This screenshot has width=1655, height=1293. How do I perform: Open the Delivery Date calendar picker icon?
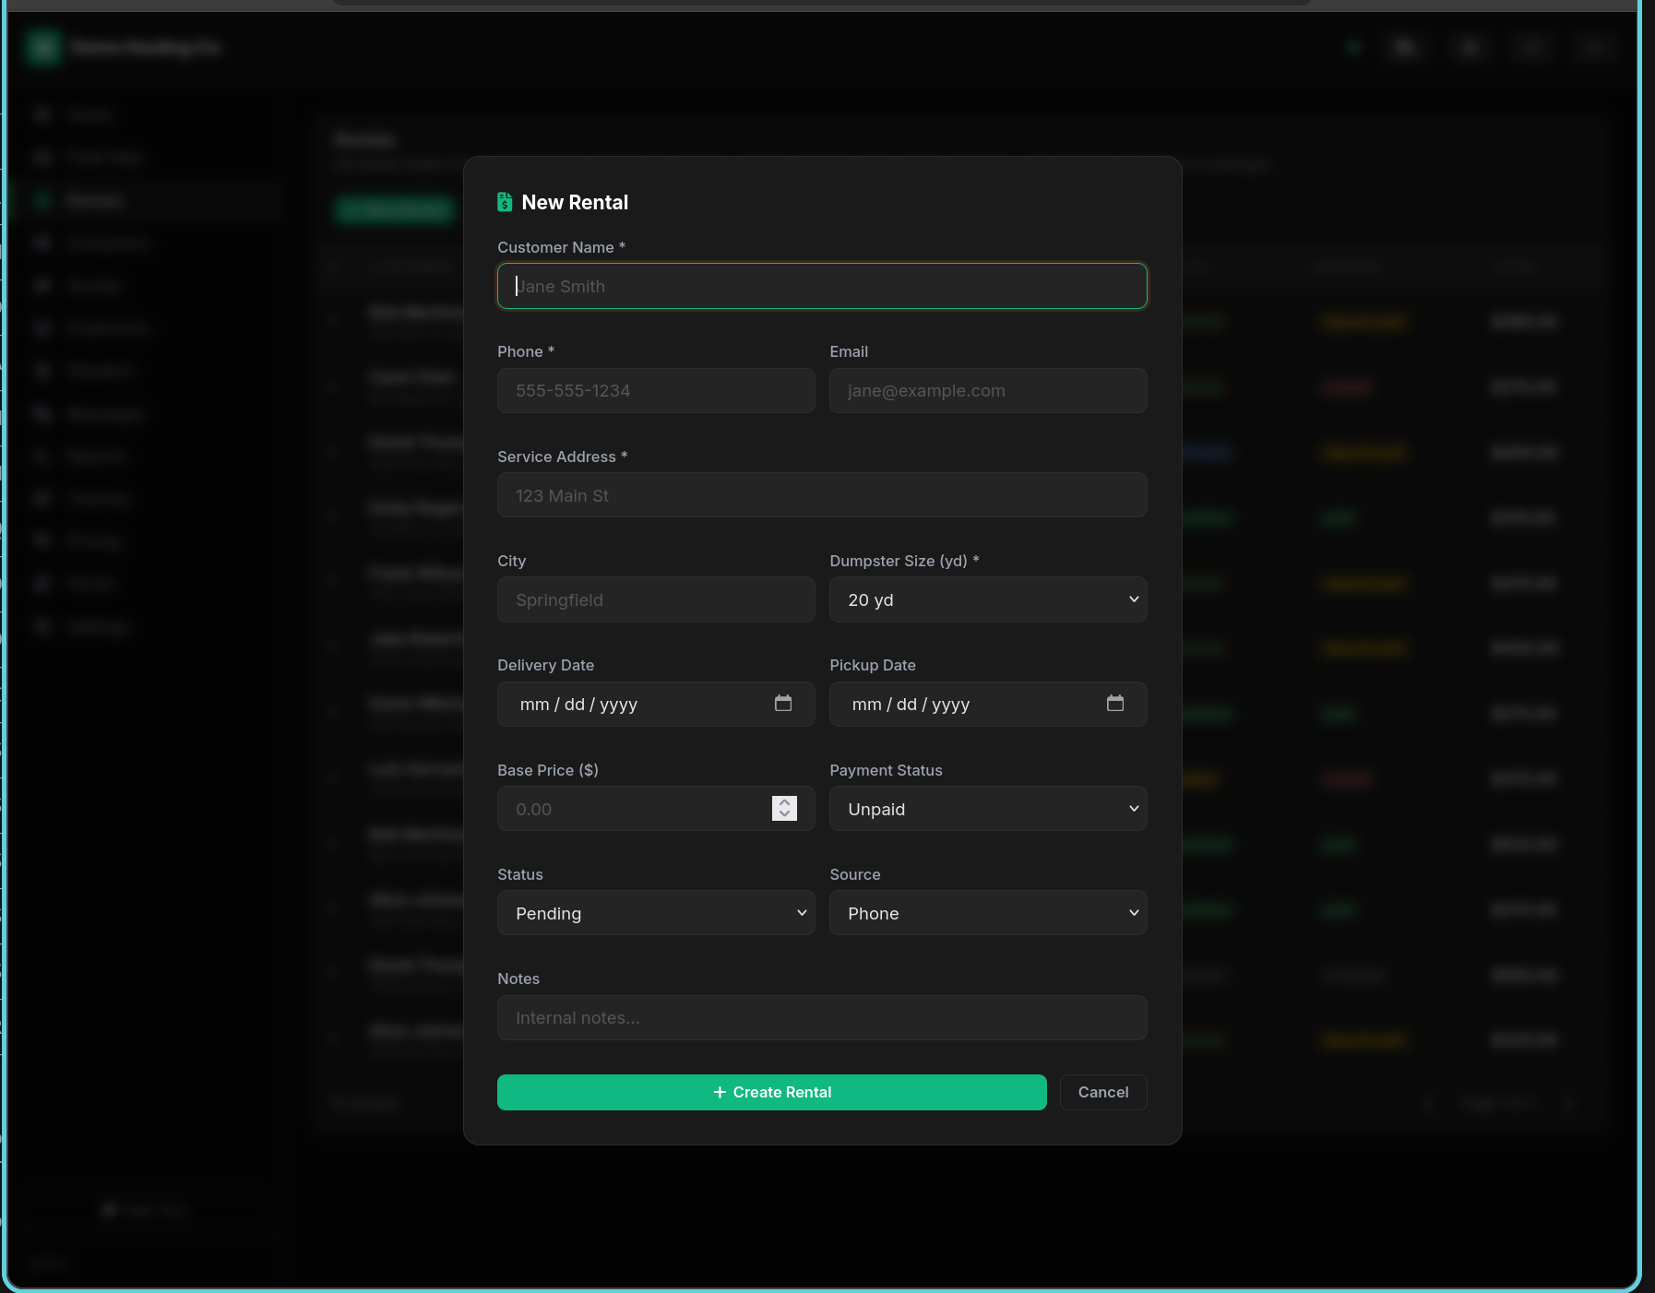(x=784, y=703)
